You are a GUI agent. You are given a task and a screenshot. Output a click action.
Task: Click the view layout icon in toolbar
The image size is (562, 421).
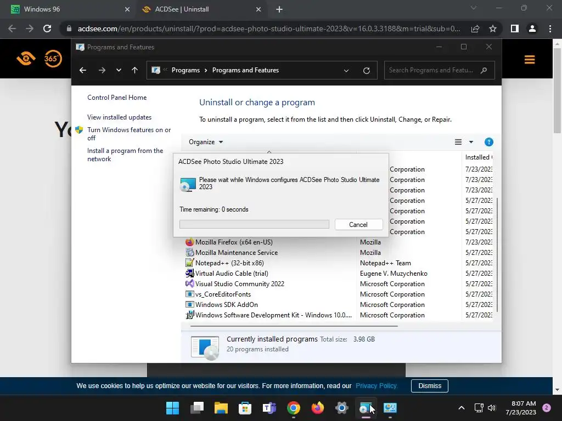(x=458, y=142)
